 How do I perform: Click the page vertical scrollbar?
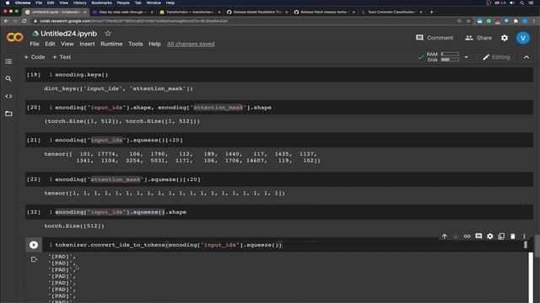point(537,246)
